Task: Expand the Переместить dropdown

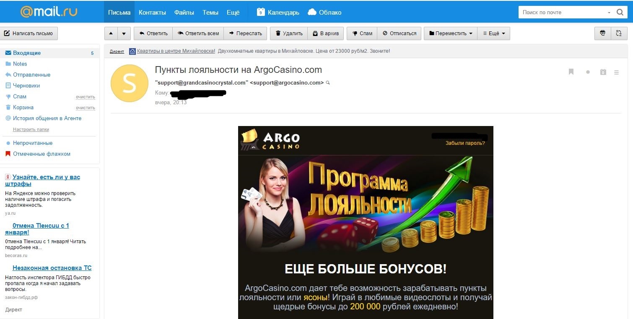Action: tap(451, 33)
